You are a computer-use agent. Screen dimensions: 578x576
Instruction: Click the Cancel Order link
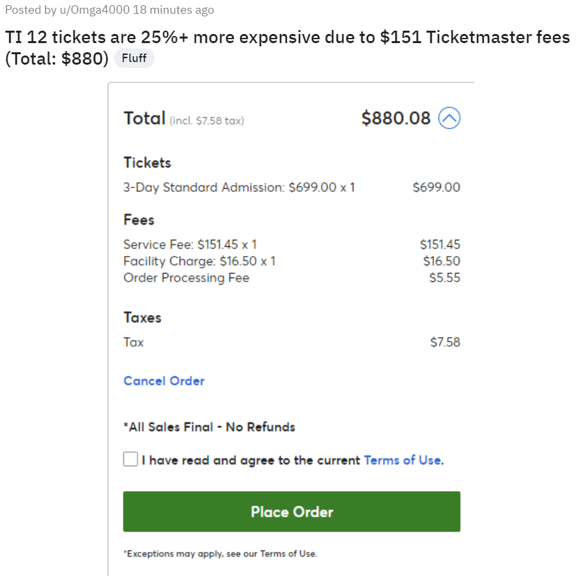click(164, 381)
